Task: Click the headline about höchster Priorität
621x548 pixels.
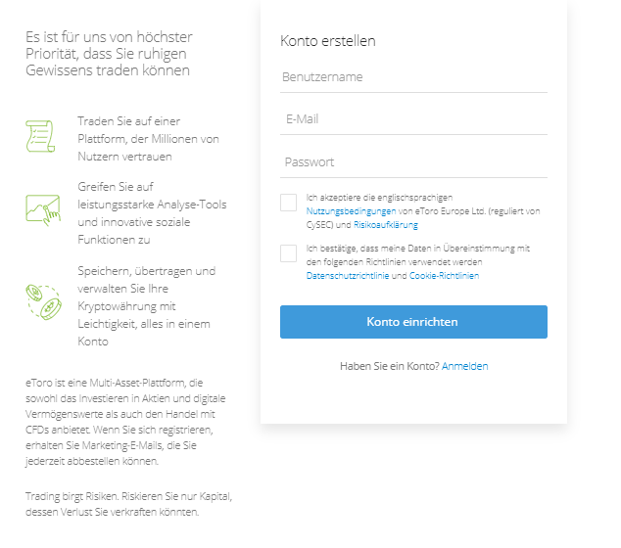Action: 108,54
